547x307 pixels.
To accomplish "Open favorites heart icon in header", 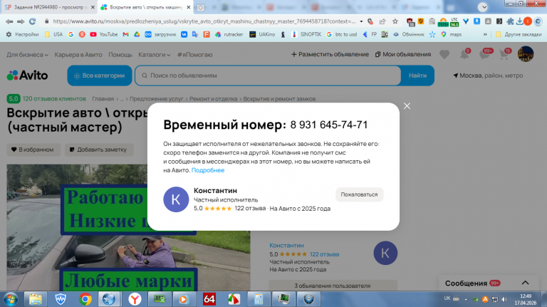I will [444, 54].
